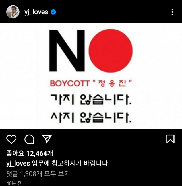This screenshot has height=186, width=182.
Task: Open the three-dot more options menu
Action: pos(172,12)
